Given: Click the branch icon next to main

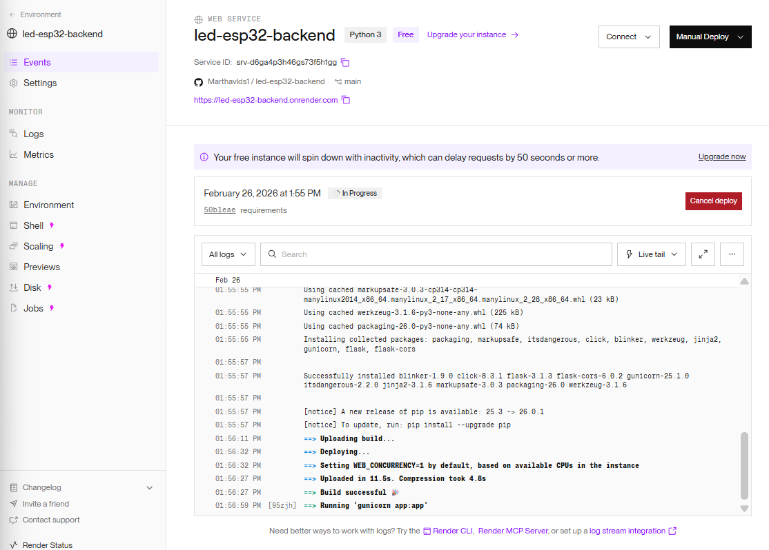Looking at the screenshot, I should [338, 82].
